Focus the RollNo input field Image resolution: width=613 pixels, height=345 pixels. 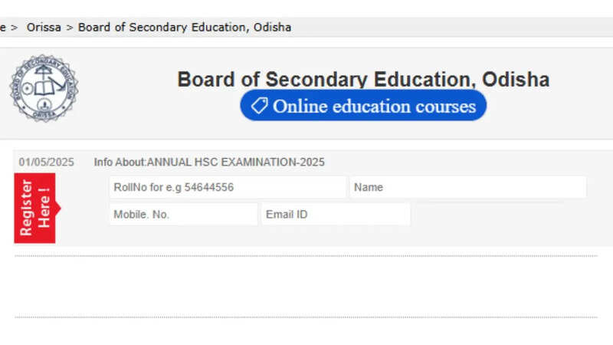228,187
